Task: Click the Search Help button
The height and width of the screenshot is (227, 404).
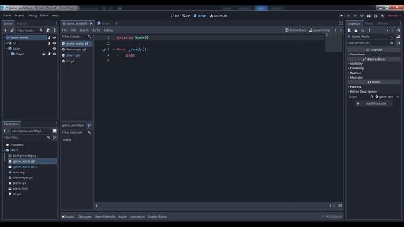Action: coord(319,30)
